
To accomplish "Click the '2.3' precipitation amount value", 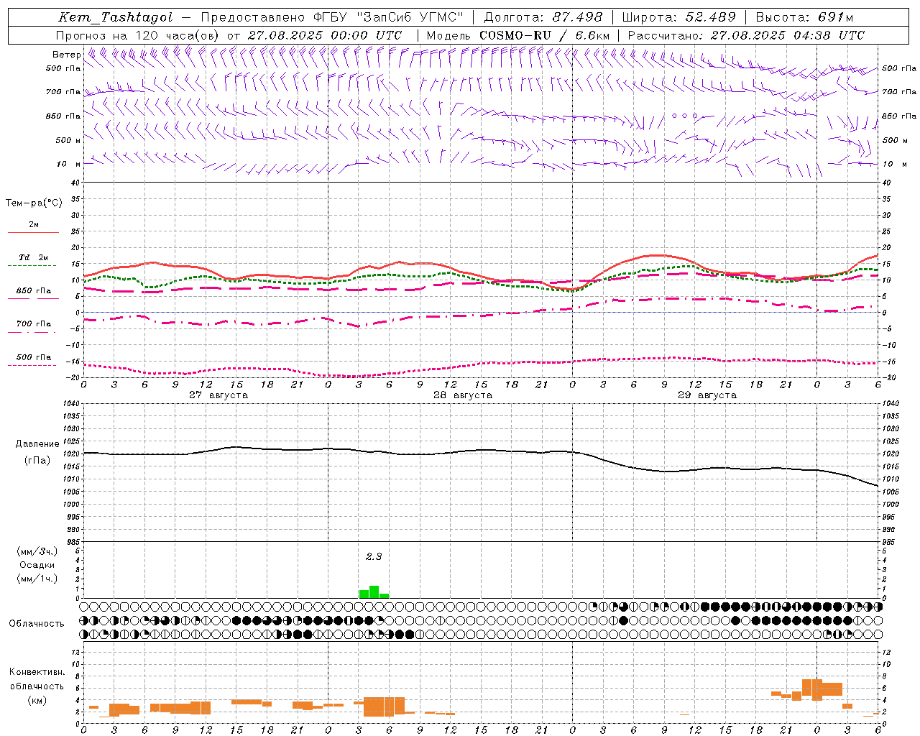I will tap(374, 556).
